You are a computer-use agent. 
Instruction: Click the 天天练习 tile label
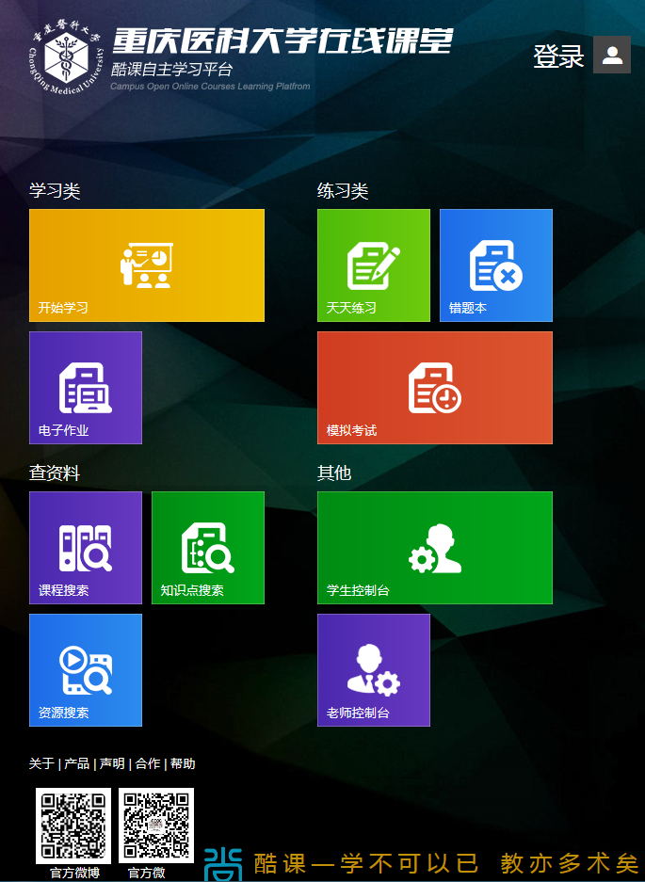coord(351,308)
